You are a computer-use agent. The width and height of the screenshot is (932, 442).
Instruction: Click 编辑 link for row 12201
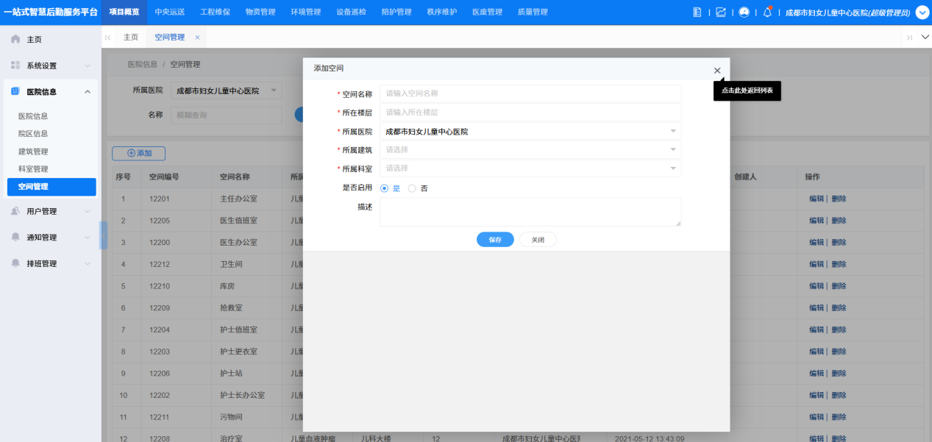817,199
